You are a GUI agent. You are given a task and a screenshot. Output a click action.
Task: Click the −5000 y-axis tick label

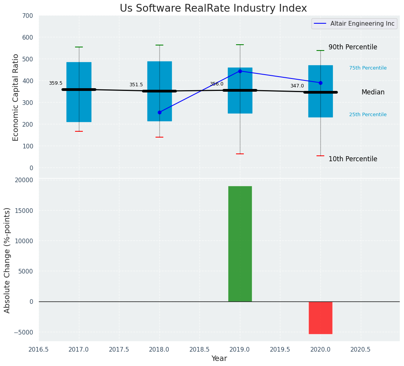tap(23, 332)
